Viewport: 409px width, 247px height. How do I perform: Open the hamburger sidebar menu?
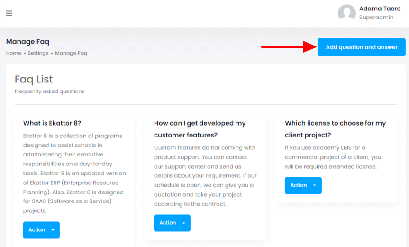click(x=9, y=13)
